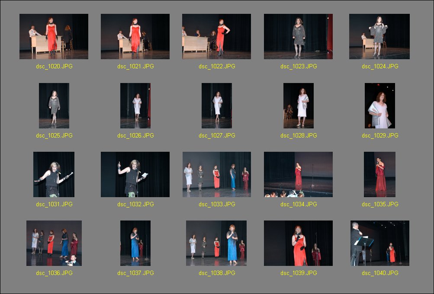Open the thumbnail above dsc_1038.JPG
434x294 pixels.
216,243
